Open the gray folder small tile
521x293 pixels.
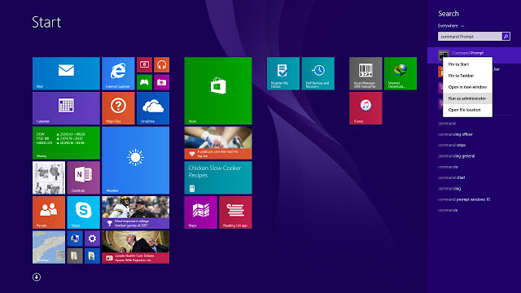point(75,256)
